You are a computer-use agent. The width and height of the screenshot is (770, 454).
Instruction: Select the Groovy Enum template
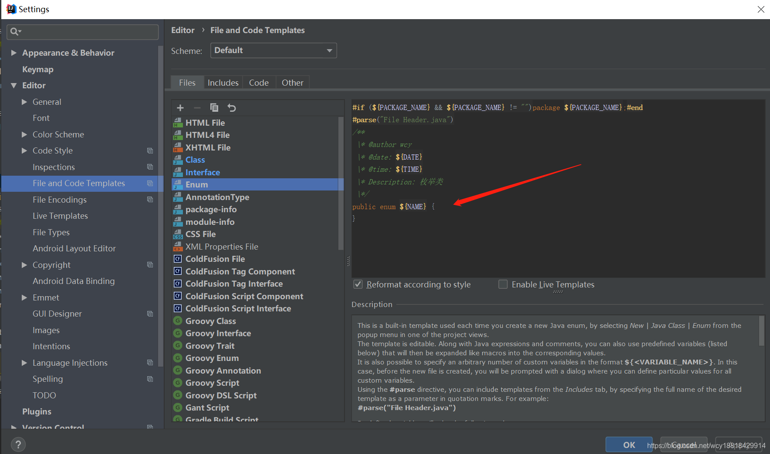tap(212, 358)
